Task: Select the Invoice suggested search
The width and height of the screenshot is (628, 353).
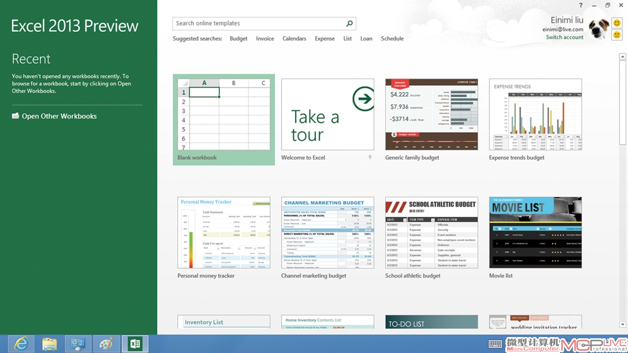Action: (x=265, y=39)
